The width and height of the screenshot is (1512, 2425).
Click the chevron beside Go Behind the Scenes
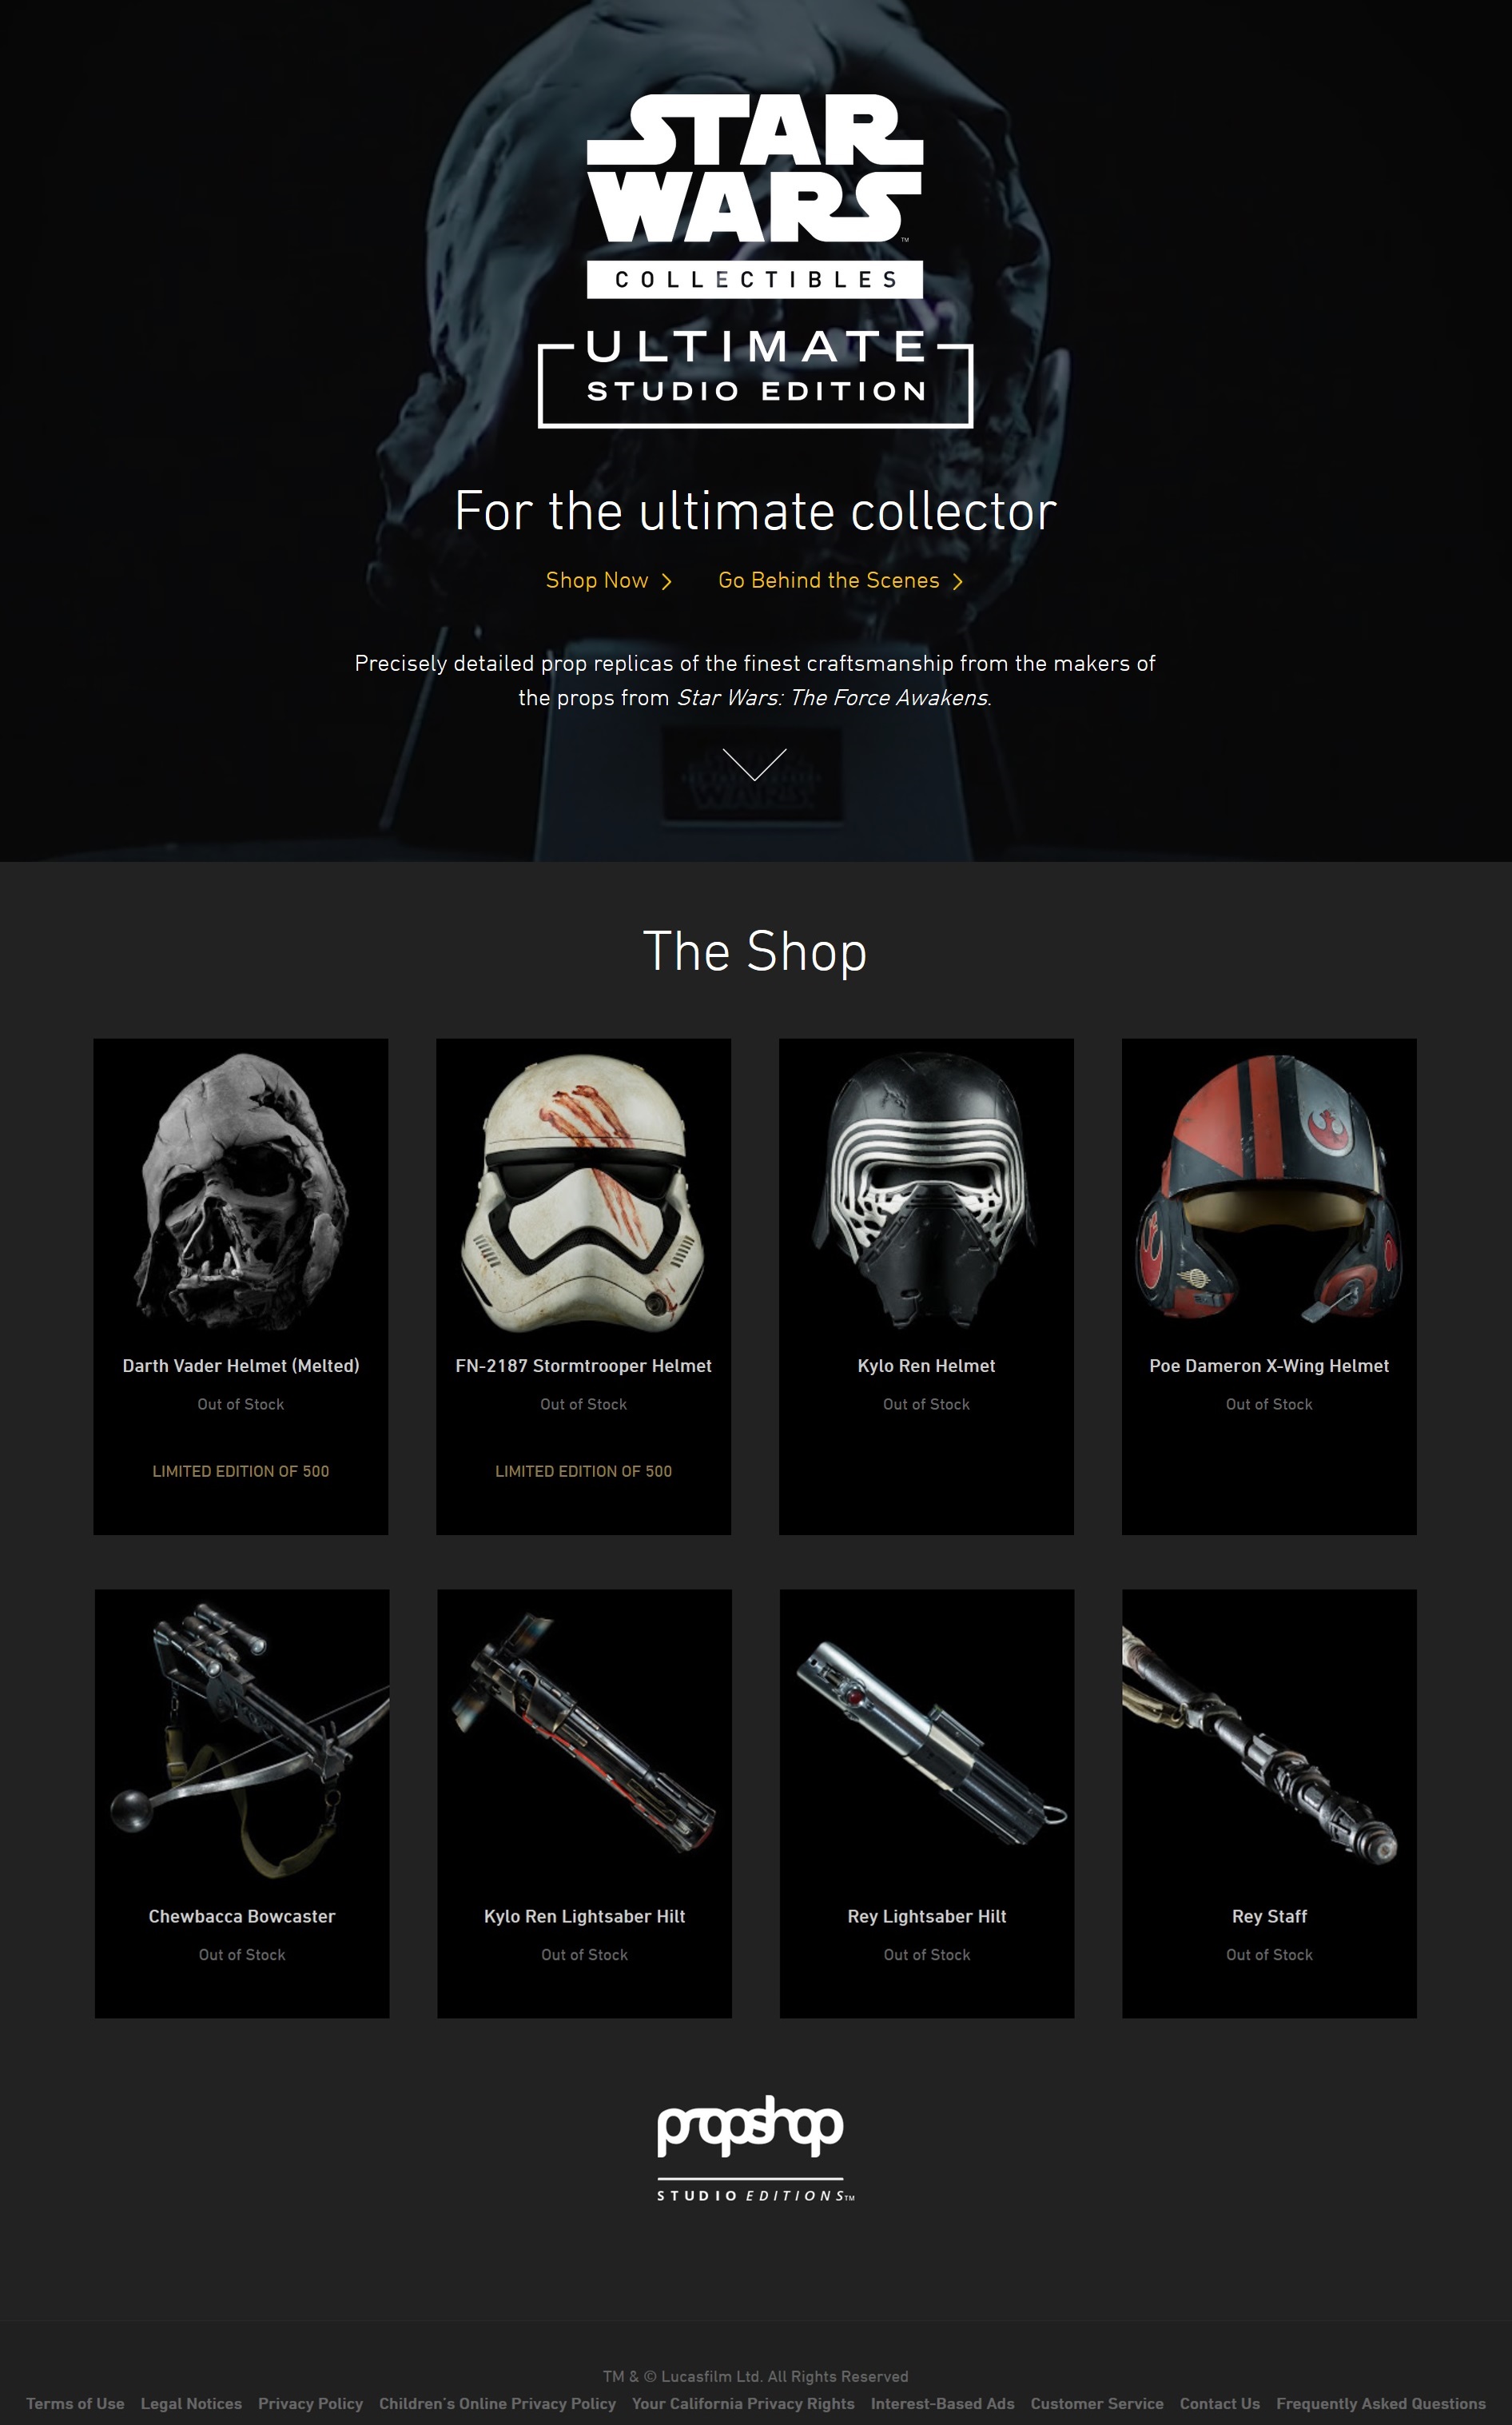point(957,581)
